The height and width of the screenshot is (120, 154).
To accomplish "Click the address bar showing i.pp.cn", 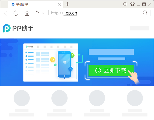I will (64, 13).
